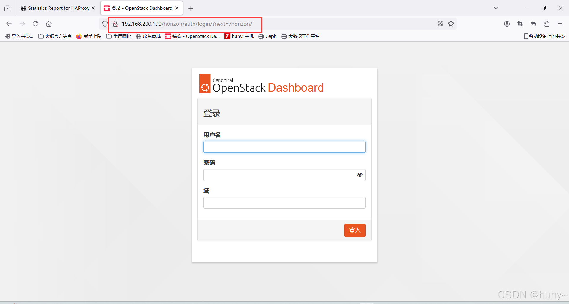Click the Canonical OpenStack Dashboard logo

(261, 84)
